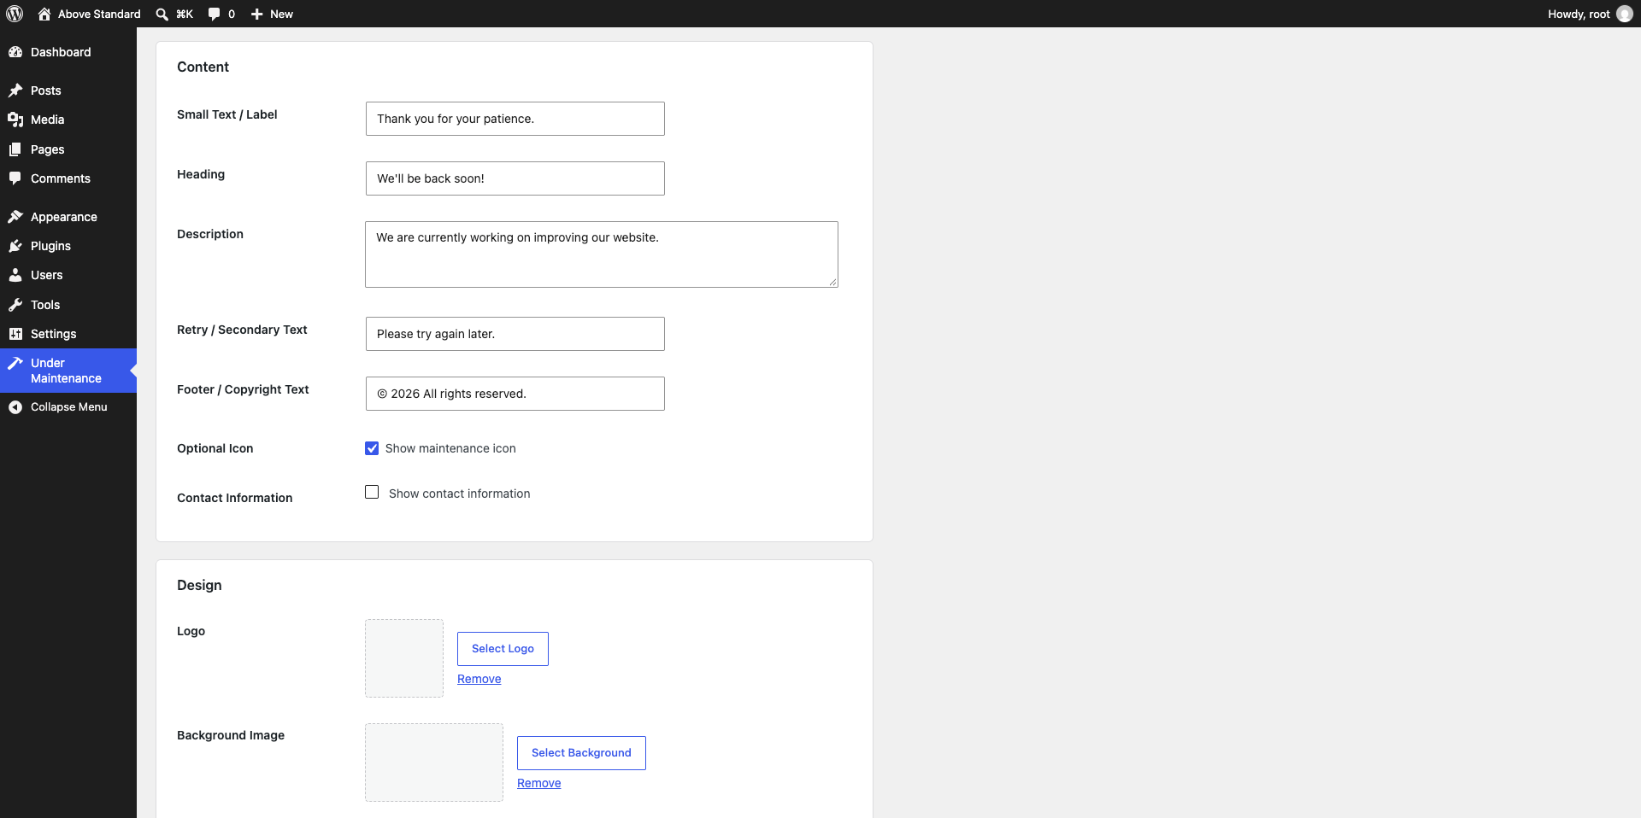
Task: Click the Select Background button
Action: 581,753
